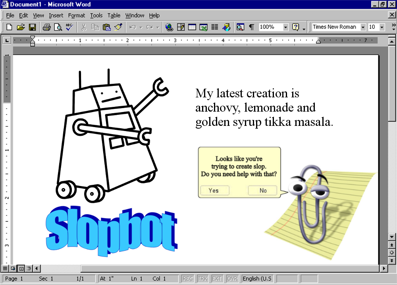
Task: Open the Insert menu
Action: tap(56, 15)
